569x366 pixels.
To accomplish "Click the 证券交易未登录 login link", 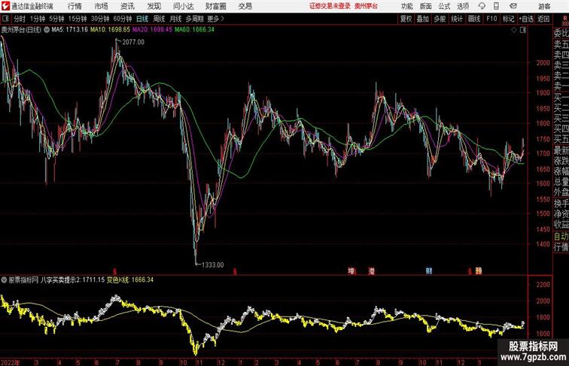I will (x=330, y=6).
